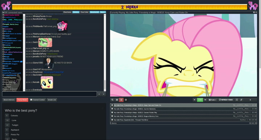261x140 pixels.
Task: Click the chat message input field
Action: 49,94
